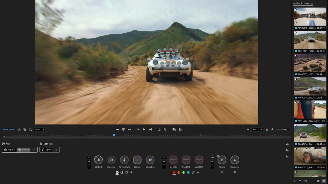Step back one frame

coord(138,129)
